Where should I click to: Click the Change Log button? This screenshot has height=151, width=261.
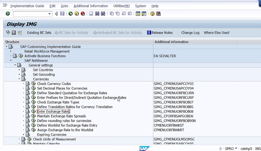pos(190,33)
